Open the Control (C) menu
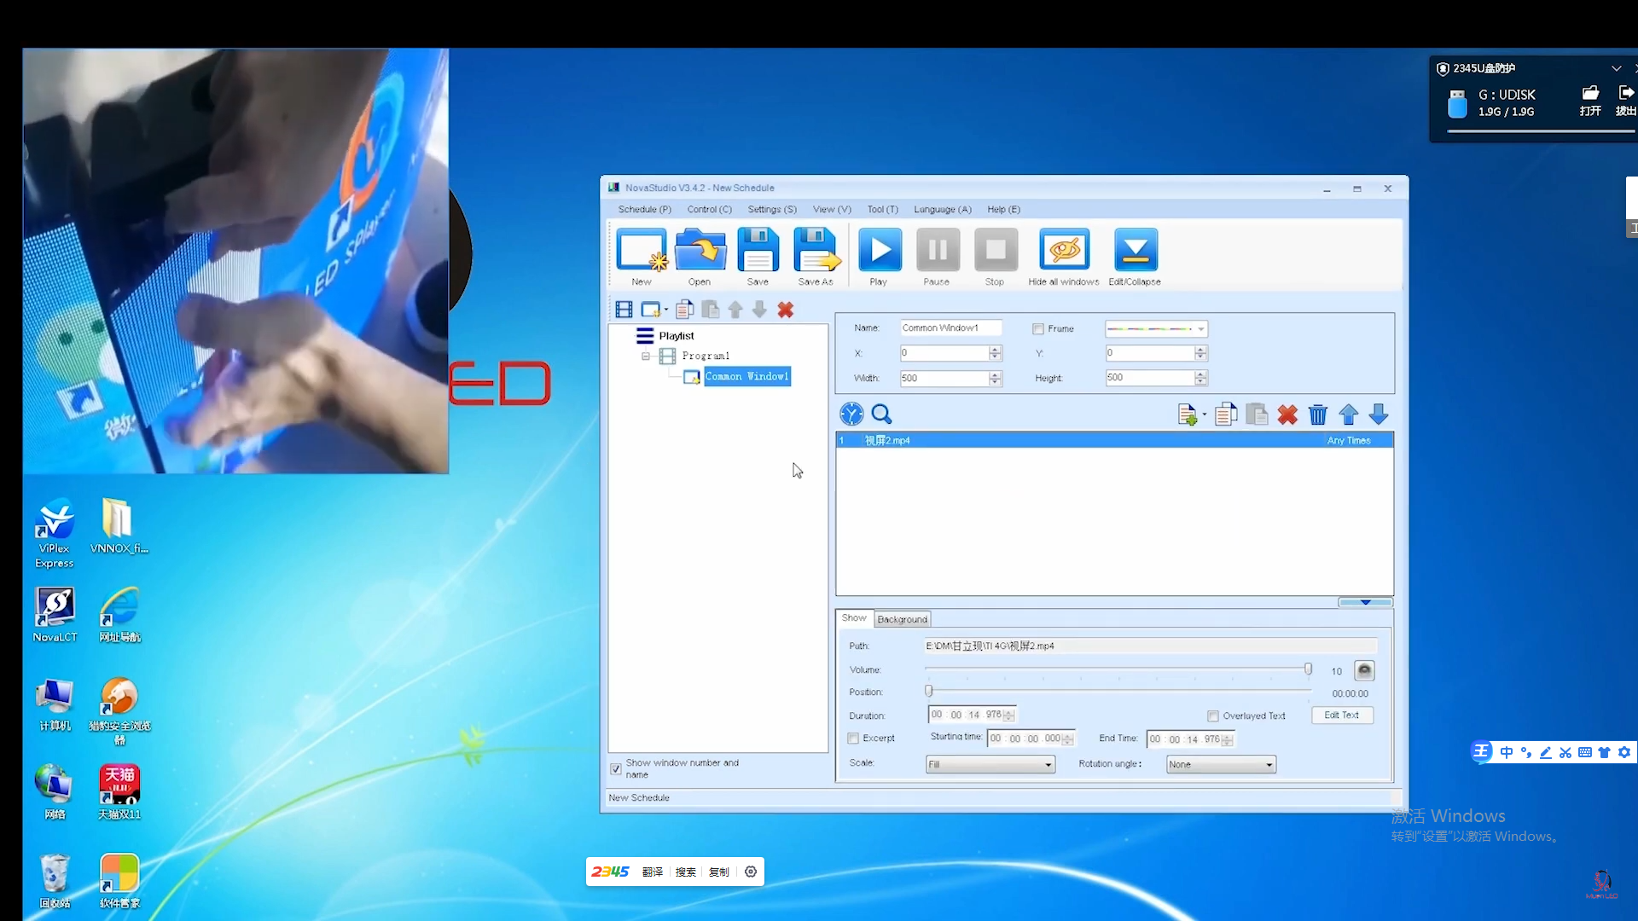Image resolution: width=1638 pixels, height=921 pixels. (x=709, y=210)
